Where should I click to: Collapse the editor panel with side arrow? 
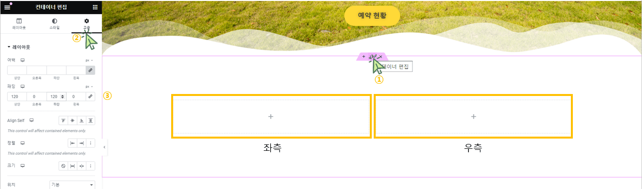(104, 147)
